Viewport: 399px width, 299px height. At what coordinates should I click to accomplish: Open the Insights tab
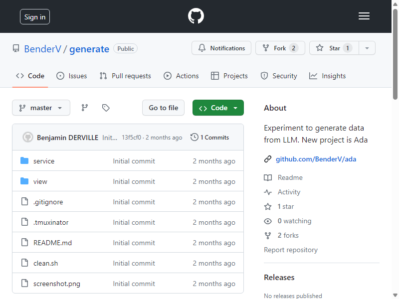pyautogui.click(x=327, y=76)
